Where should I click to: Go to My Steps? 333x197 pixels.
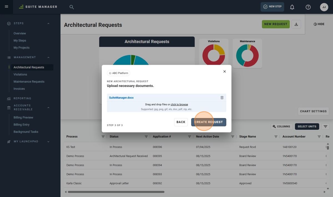click(20, 41)
